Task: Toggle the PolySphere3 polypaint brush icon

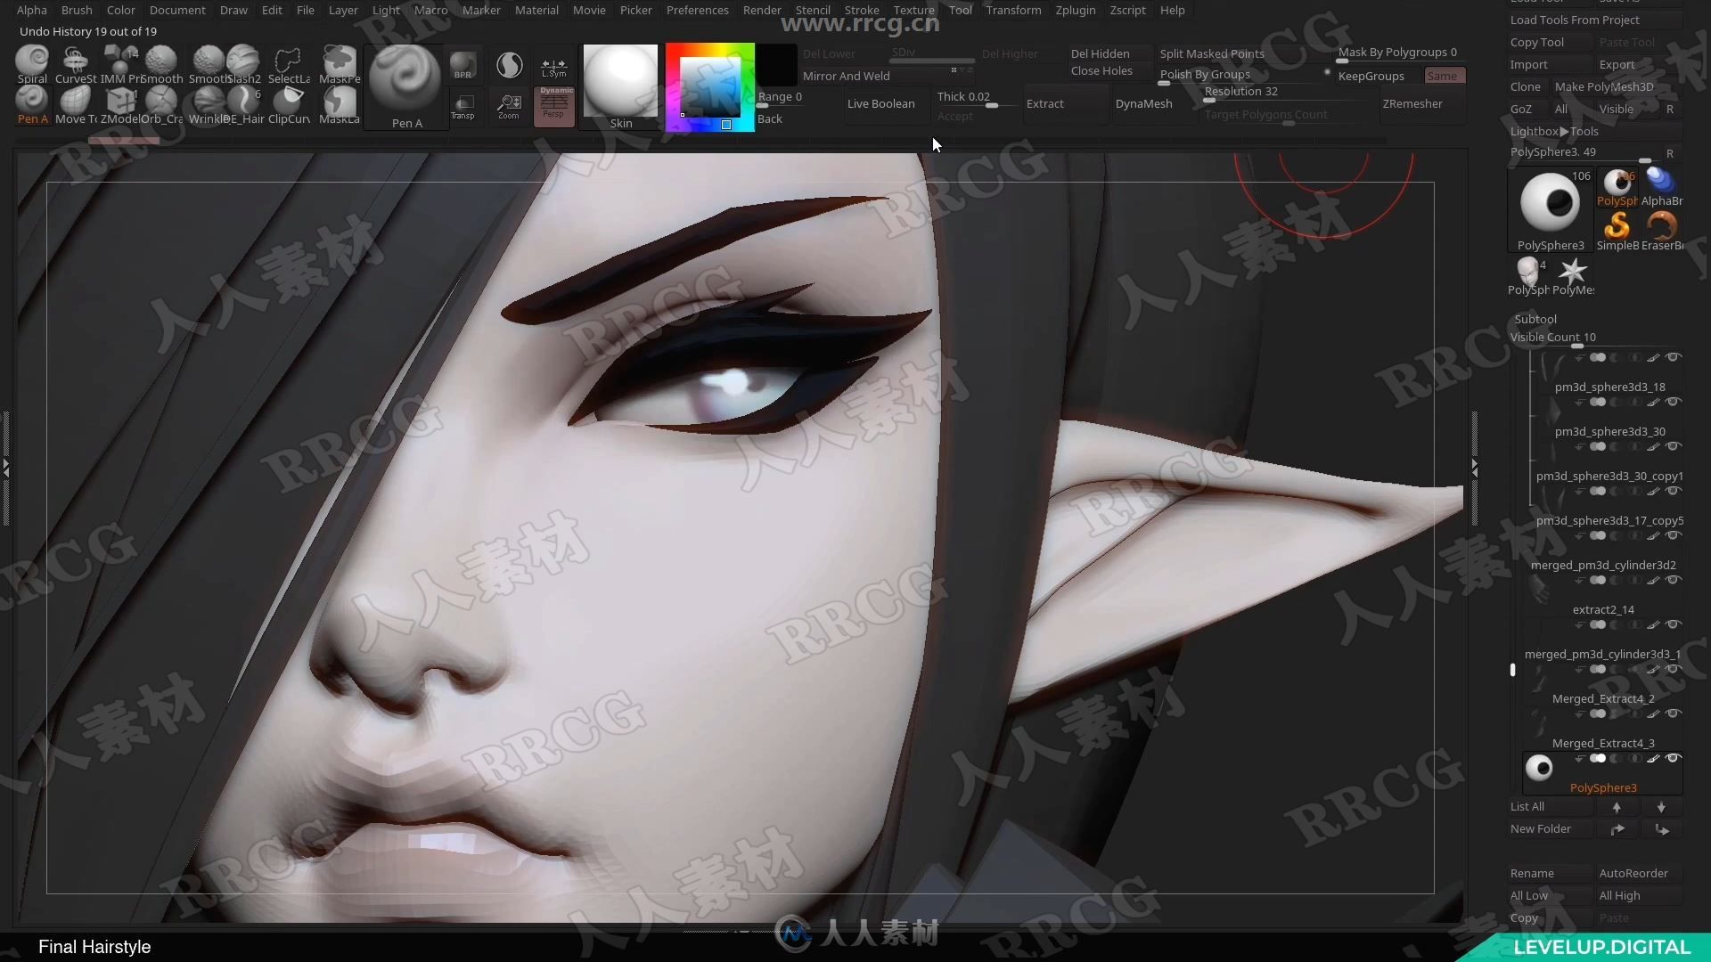Action: point(1653,759)
